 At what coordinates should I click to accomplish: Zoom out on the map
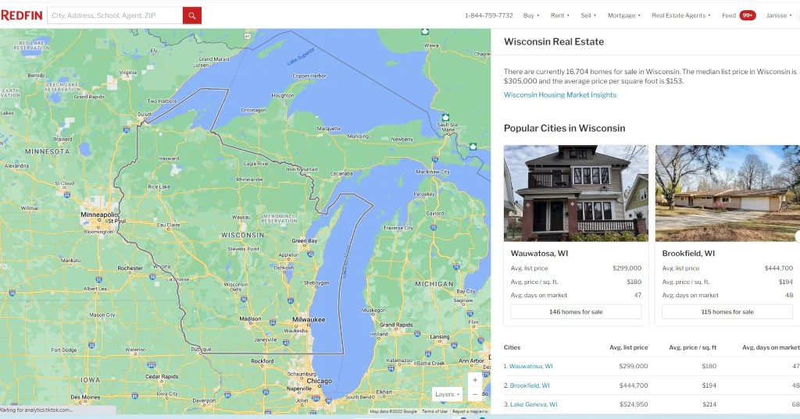[474, 395]
